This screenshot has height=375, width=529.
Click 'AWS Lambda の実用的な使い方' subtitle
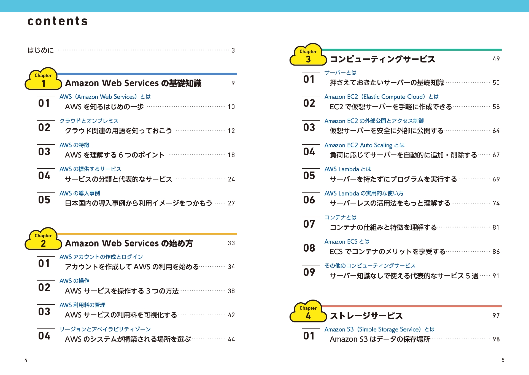(364, 193)
